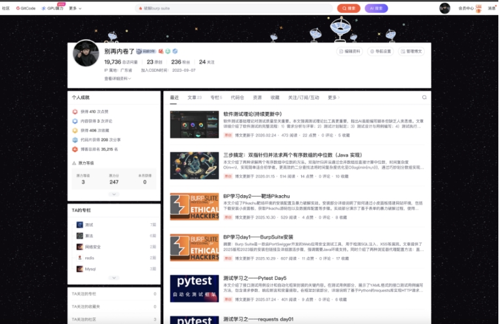Click the large profile avatar photo
The image size is (499, 324).
coord(86,53)
